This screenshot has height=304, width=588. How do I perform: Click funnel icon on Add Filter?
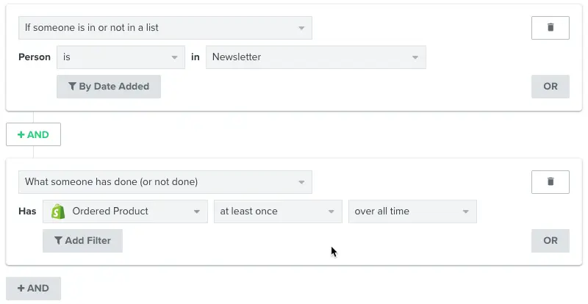58,241
